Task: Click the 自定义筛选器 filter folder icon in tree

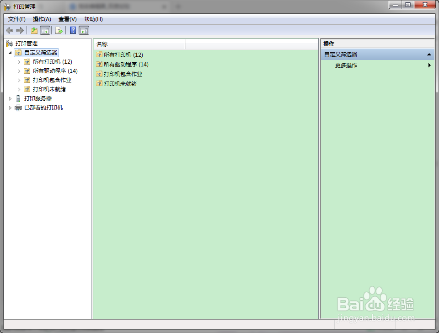Action: pyautogui.click(x=18, y=53)
